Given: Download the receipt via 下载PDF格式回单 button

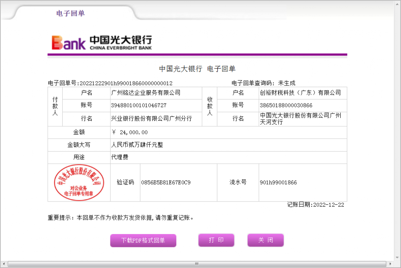Looking at the screenshot, I should tap(143, 240).
